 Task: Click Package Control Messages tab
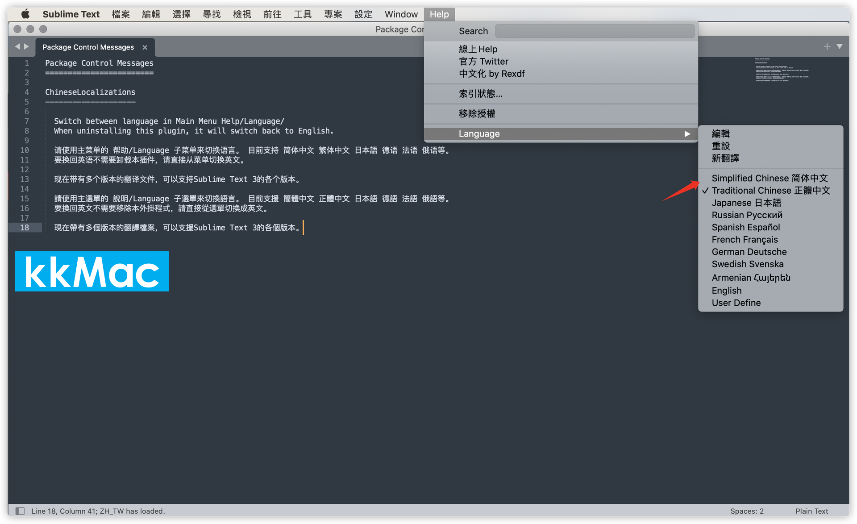click(88, 47)
